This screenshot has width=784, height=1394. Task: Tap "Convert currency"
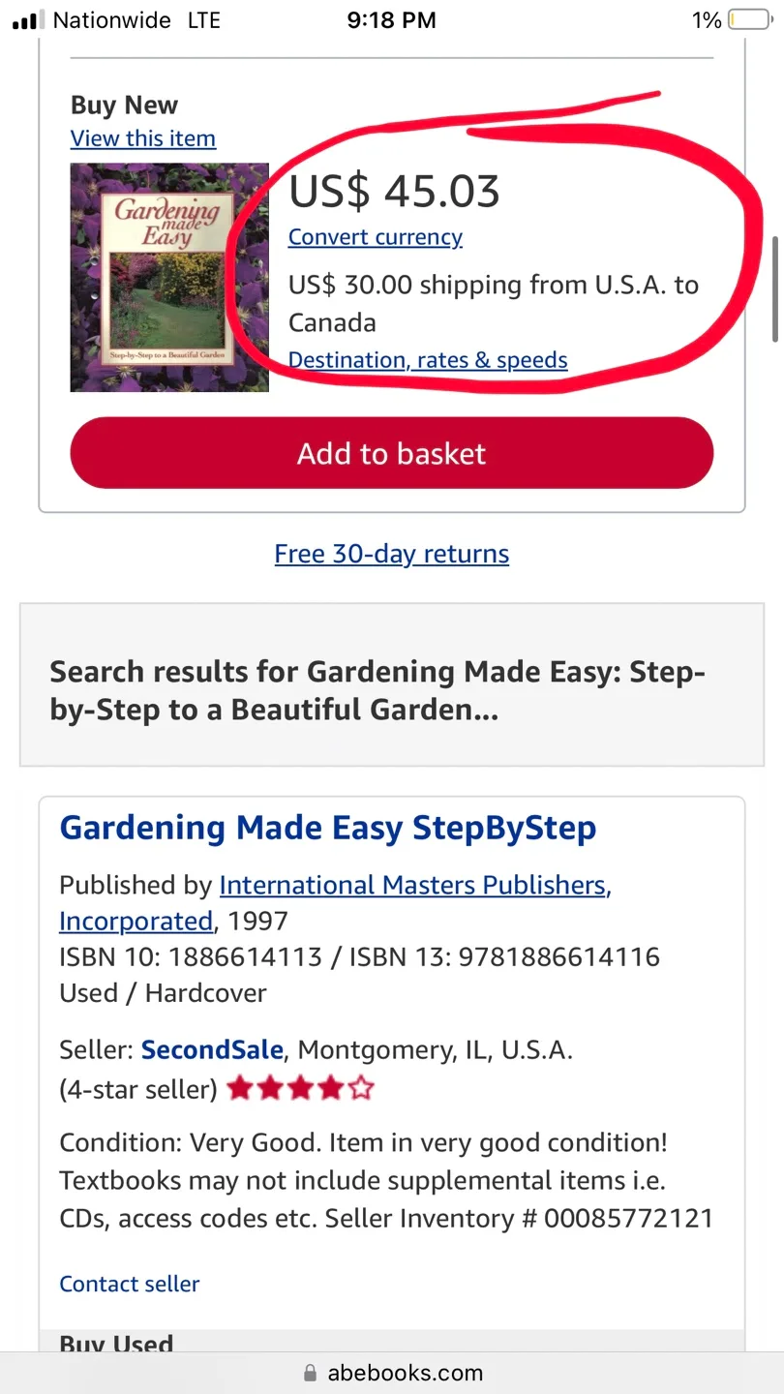(376, 237)
